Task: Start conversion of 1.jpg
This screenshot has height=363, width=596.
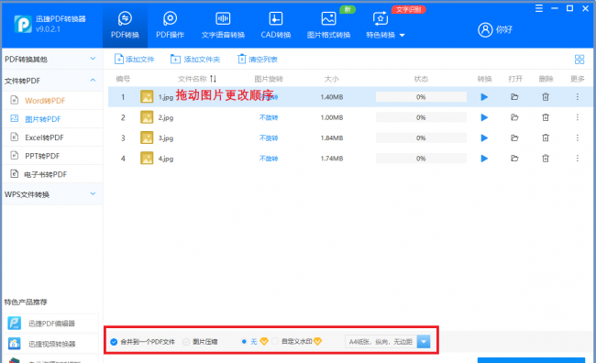Action: pos(484,97)
